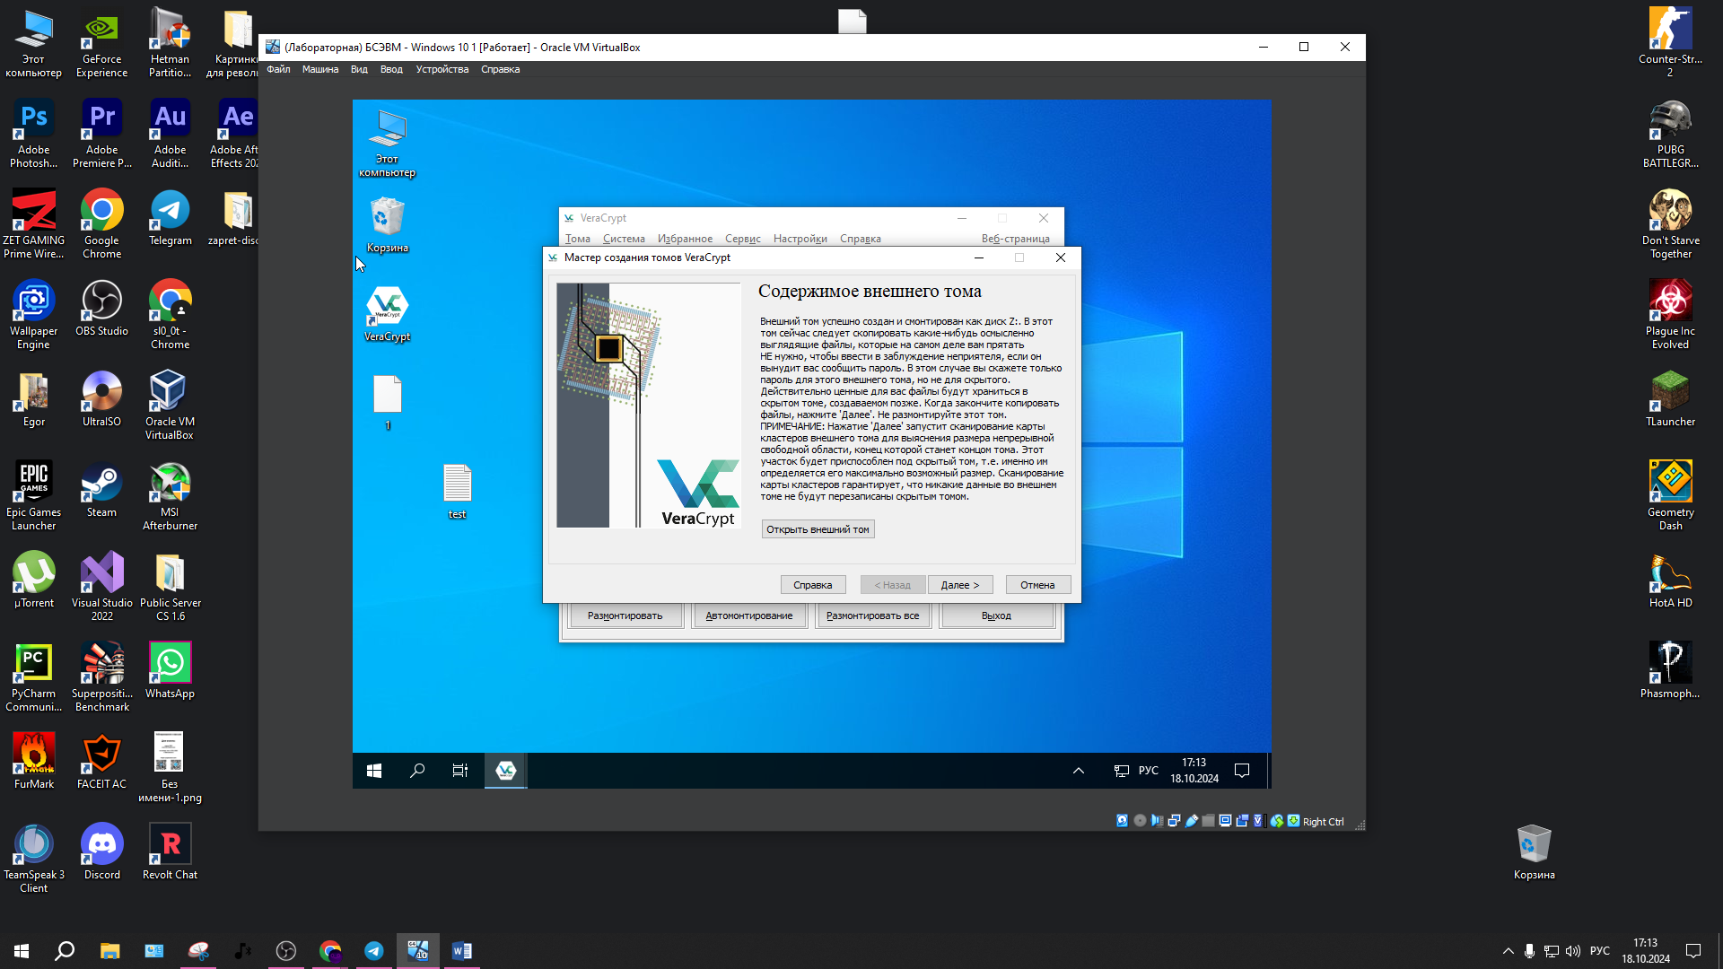Open Telegram desktop shortcut
Image resolution: width=1723 pixels, height=969 pixels.
tap(171, 218)
